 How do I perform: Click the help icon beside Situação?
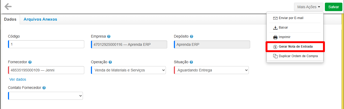191,62
